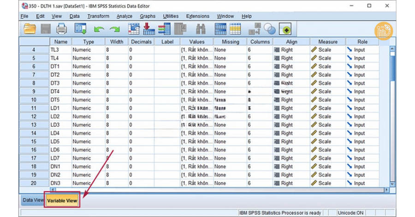
Task: Click the vertical scrollbar up arrow
Action: (x=392, y=49)
